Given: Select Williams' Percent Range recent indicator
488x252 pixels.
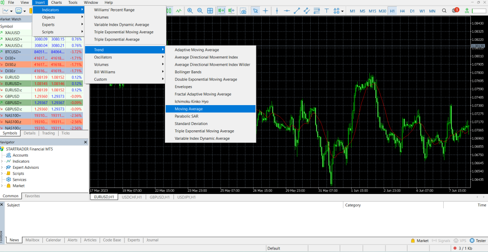Looking at the screenshot, I should 125,10.
